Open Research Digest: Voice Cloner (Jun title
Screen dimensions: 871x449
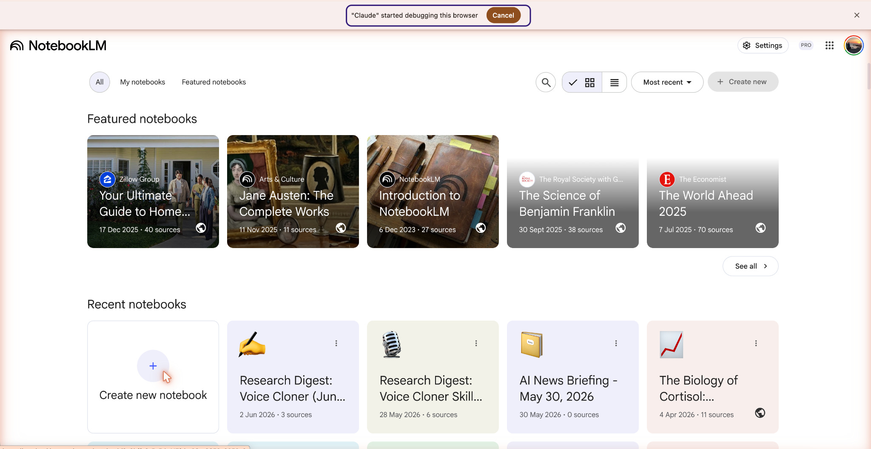(293, 388)
